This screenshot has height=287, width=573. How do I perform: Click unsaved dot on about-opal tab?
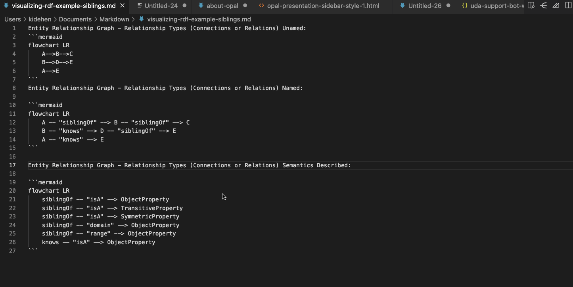(245, 6)
